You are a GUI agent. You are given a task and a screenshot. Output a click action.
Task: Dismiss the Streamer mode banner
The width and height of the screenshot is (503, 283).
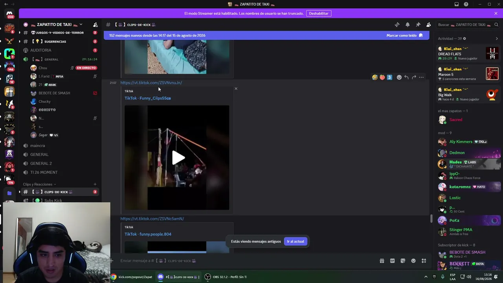pos(496,13)
